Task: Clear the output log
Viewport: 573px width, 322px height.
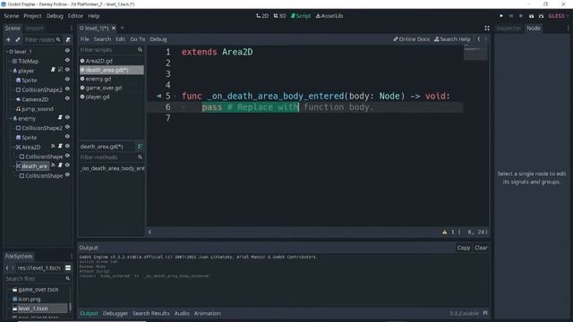Action: coord(481,248)
